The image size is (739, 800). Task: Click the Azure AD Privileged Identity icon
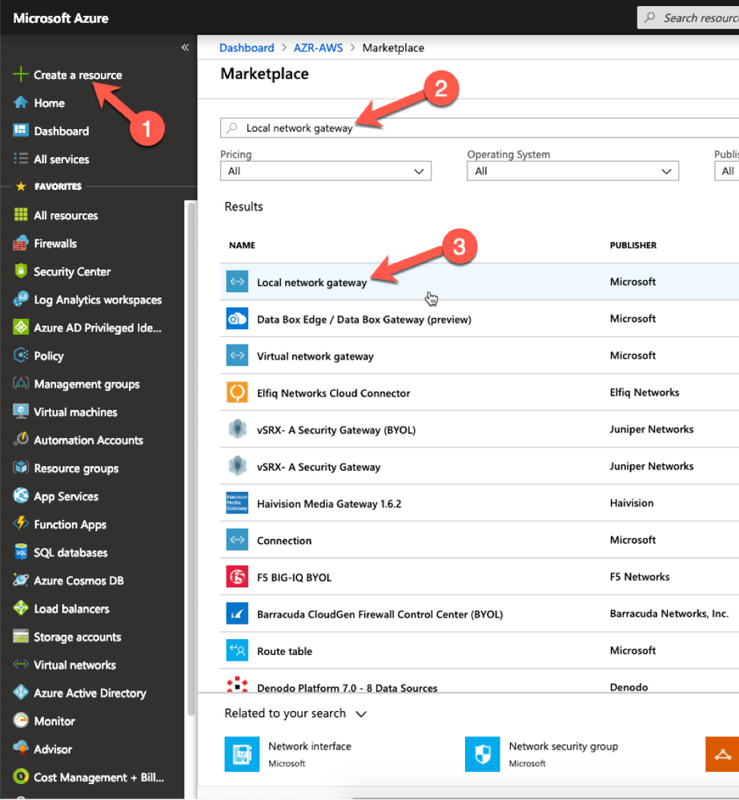click(20, 327)
